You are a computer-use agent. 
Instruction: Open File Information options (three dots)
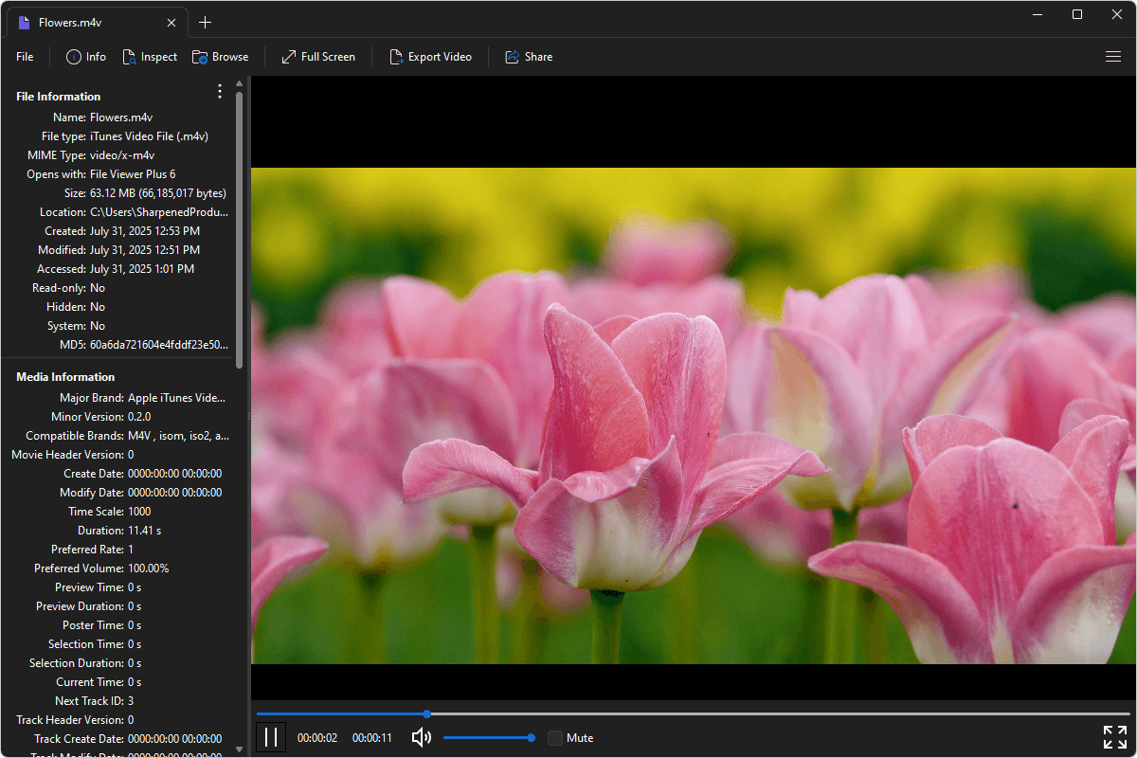tap(220, 91)
